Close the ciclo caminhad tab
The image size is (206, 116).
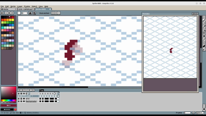point(33,9)
